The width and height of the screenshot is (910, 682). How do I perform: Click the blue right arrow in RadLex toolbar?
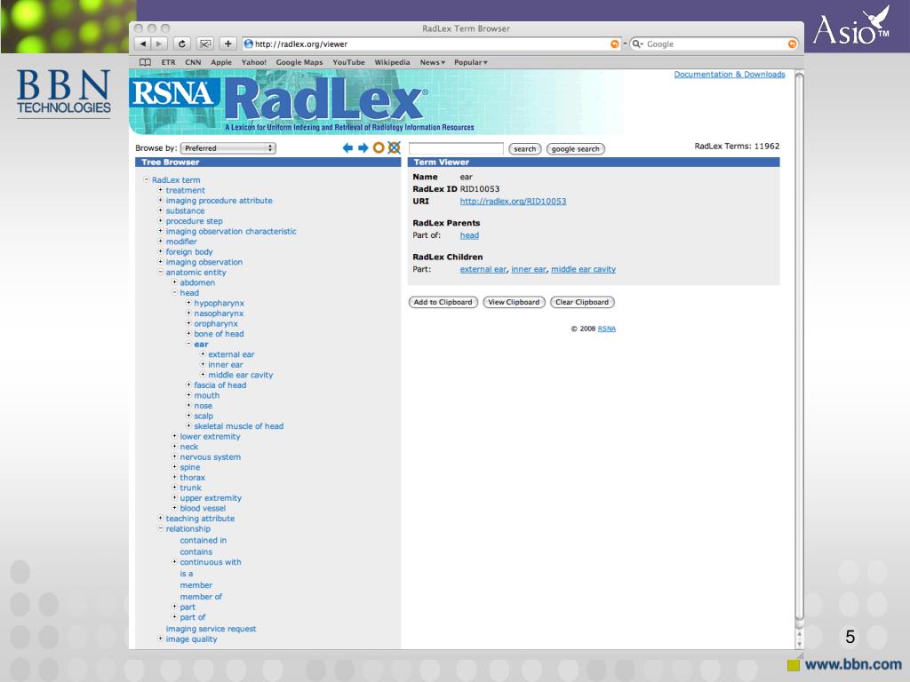363,148
